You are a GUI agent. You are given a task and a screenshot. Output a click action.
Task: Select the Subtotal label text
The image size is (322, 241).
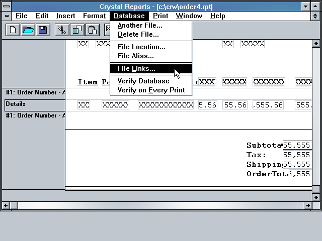pyautogui.click(x=265, y=145)
